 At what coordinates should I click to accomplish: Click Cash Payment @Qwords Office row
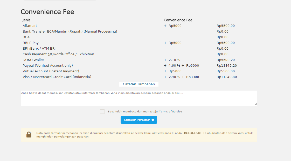coord(58,54)
